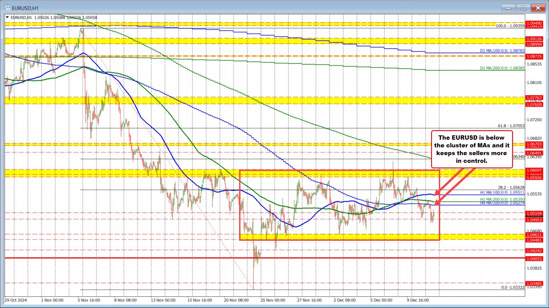Click the 1.07250 price scale value
This screenshot has height=308, width=549.
pos(535,120)
